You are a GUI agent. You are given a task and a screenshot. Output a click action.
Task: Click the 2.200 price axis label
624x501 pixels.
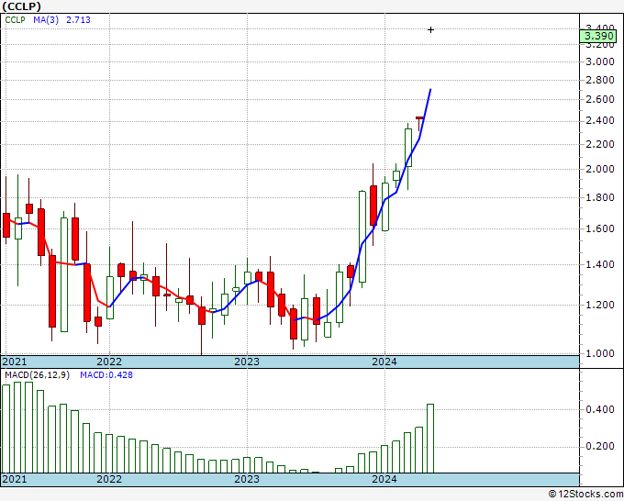600,144
